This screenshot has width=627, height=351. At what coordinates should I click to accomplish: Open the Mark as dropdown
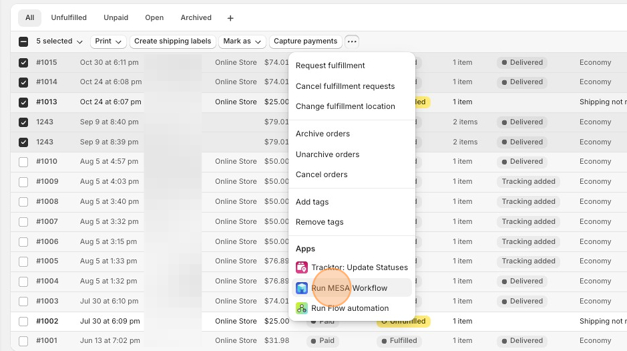[242, 41]
